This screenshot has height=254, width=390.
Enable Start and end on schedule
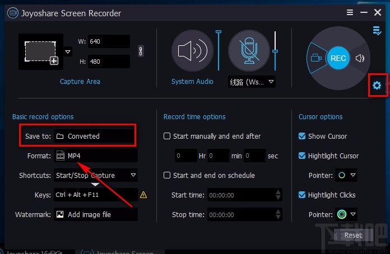[x=167, y=175]
